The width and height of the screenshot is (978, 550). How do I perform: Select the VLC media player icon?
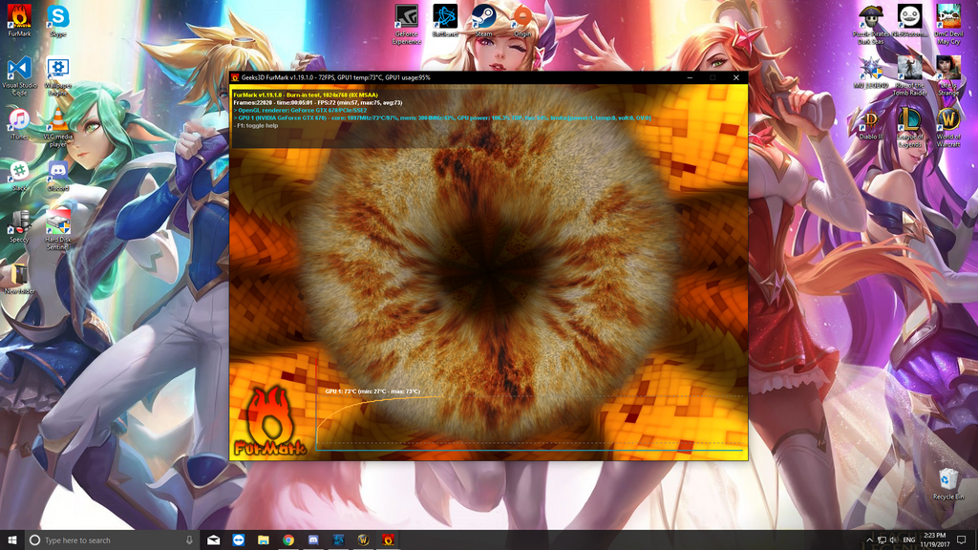(x=58, y=128)
